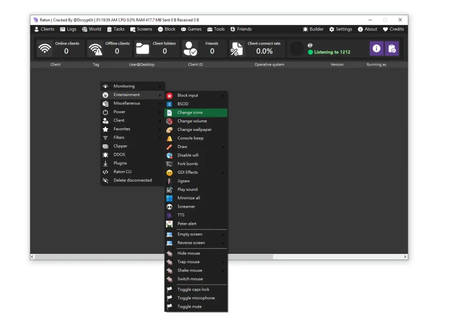Open the Credits page
Image resolution: width=452 pixels, height=324 pixels.
click(393, 29)
